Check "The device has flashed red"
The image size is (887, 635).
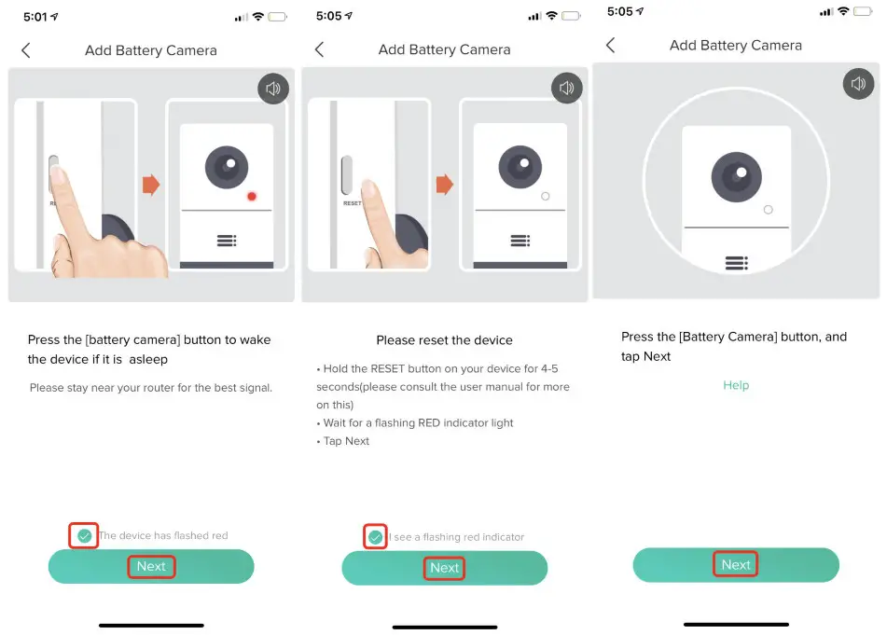(x=84, y=536)
